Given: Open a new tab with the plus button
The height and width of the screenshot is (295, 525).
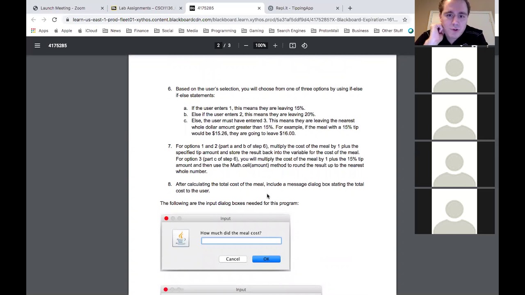Looking at the screenshot, I should (x=350, y=8).
